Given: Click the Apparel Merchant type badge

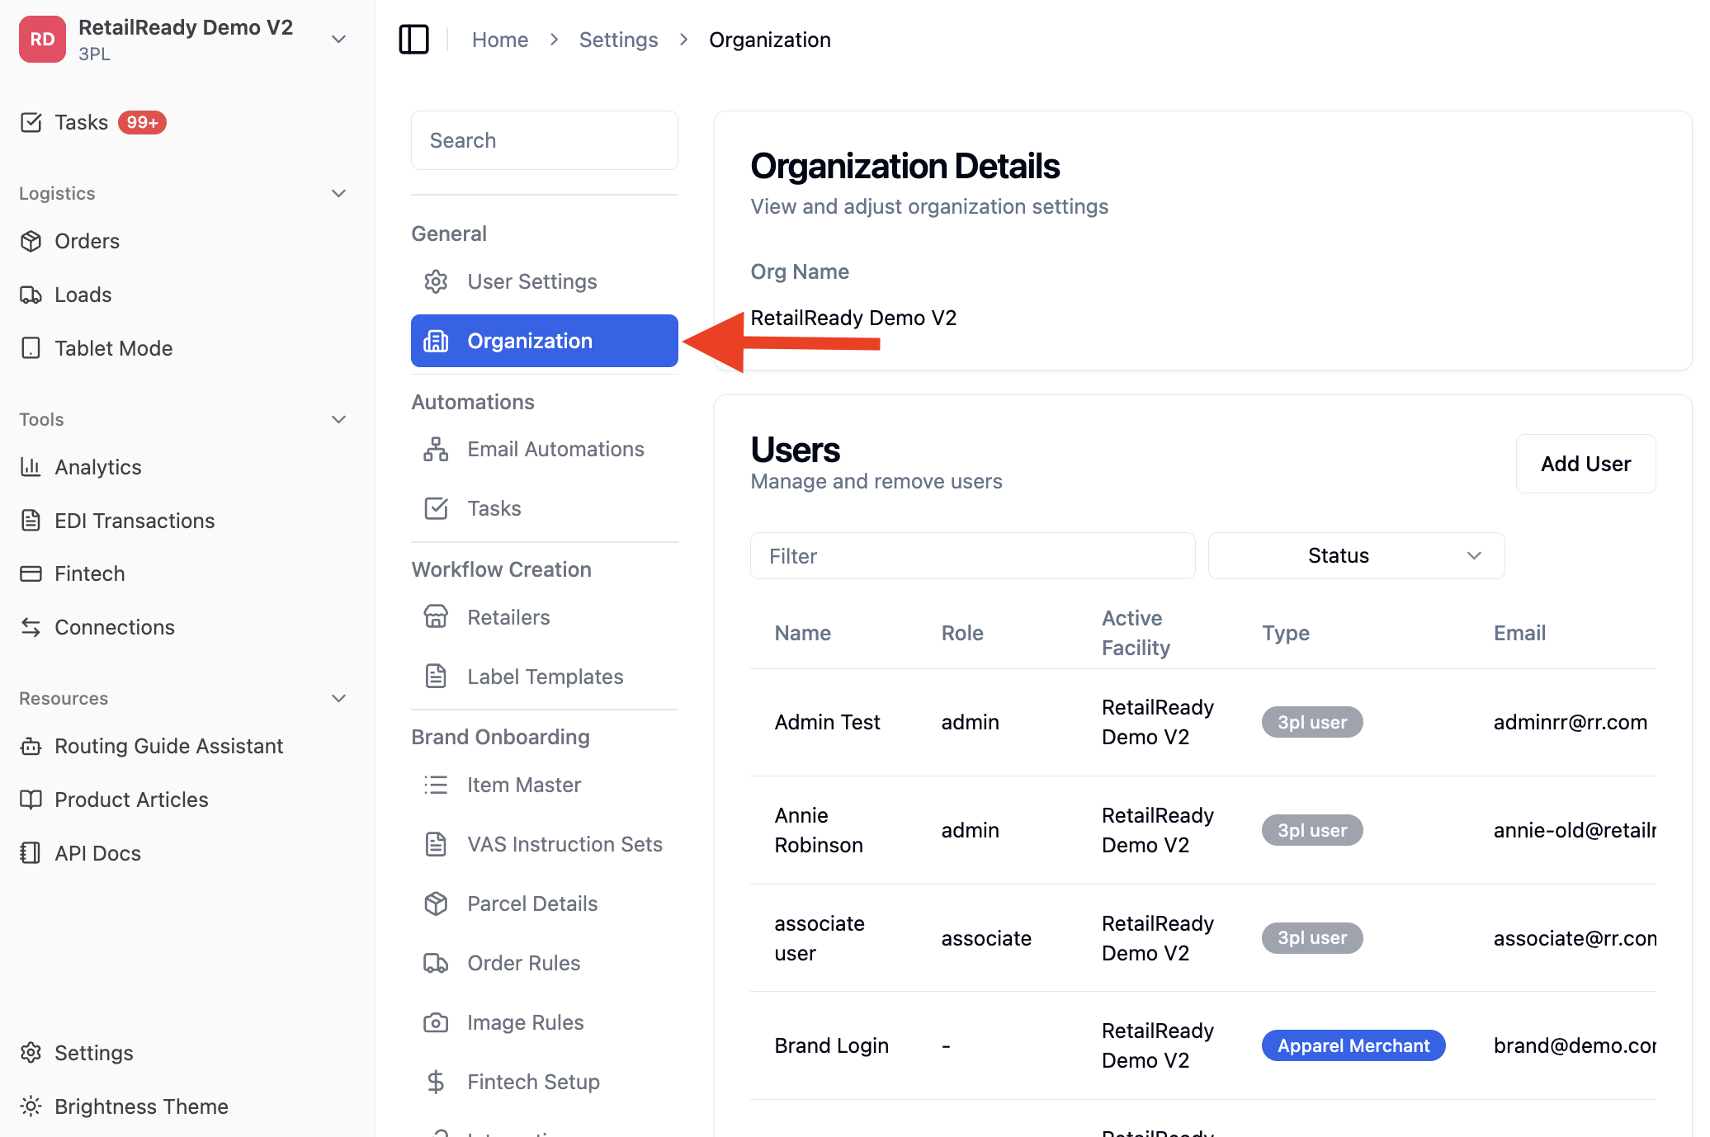Looking at the screenshot, I should pyautogui.click(x=1353, y=1045).
